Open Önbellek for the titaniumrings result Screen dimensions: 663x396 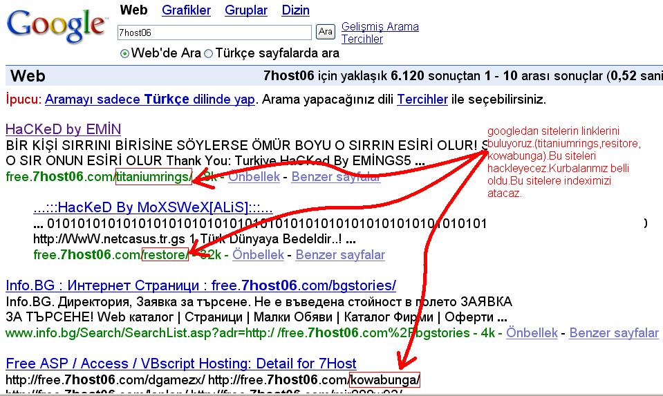(254, 177)
